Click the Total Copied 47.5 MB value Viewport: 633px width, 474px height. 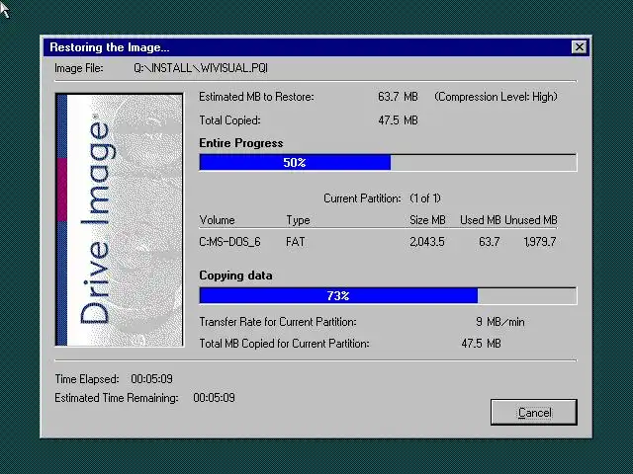pos(398,120)
